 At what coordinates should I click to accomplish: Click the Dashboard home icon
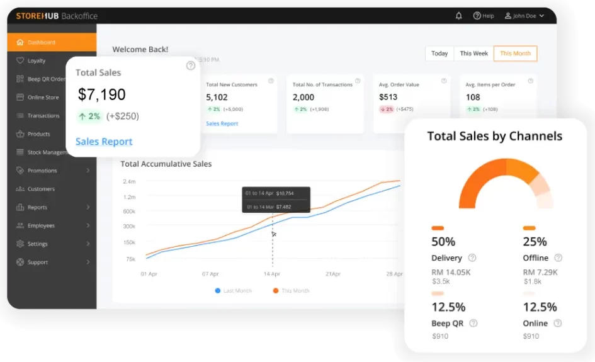(x=20, y=42)
